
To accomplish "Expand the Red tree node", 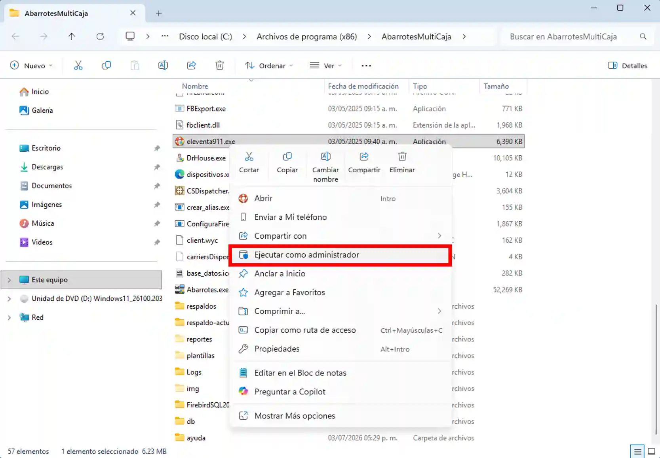I will (x=9, y=317).
